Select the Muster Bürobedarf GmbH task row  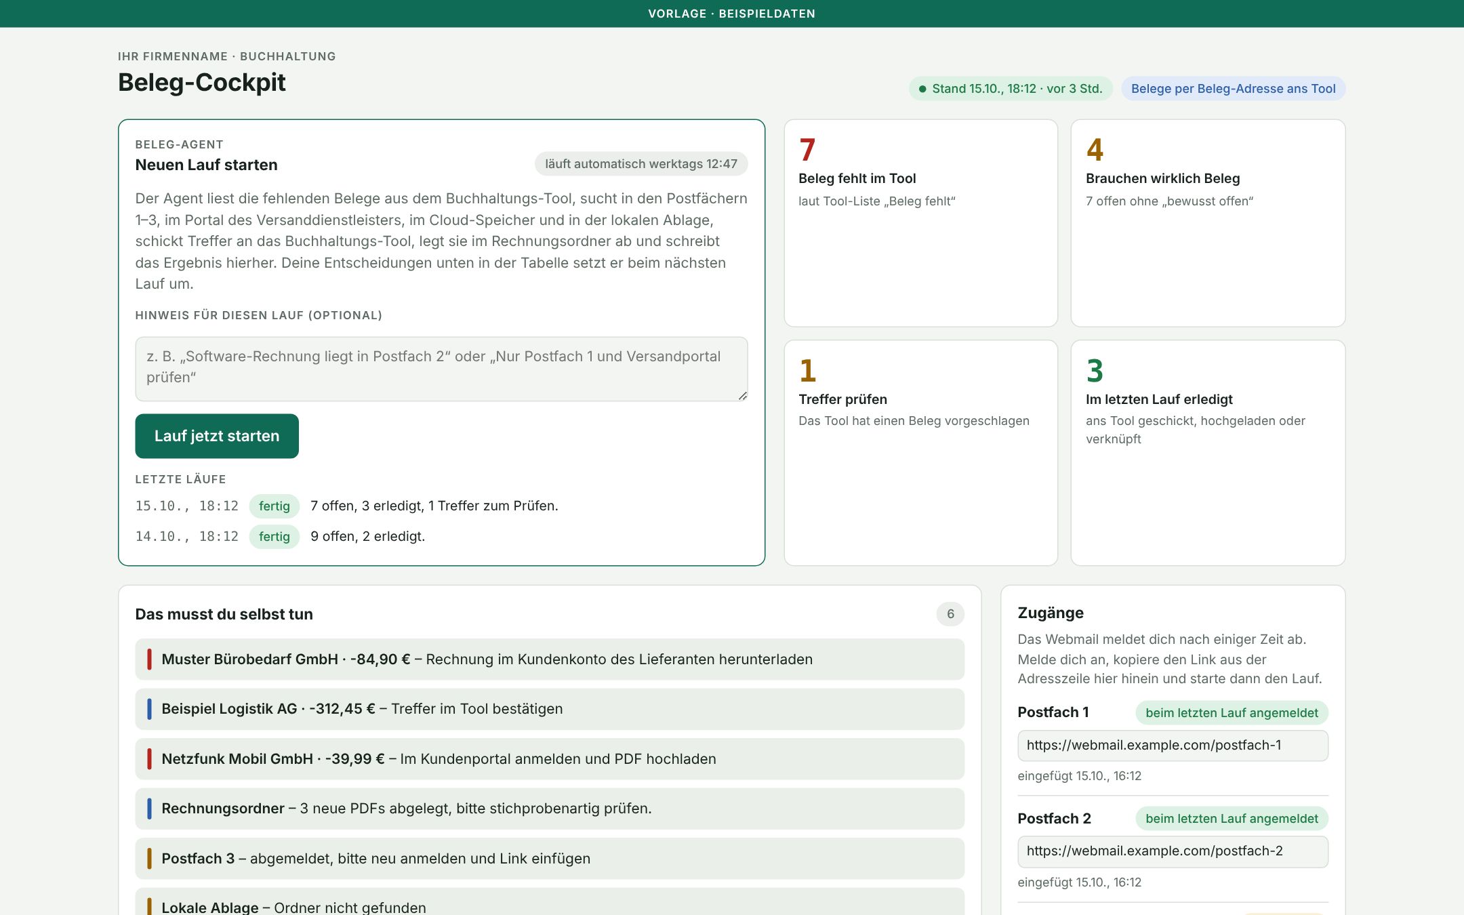pos(550,659)
